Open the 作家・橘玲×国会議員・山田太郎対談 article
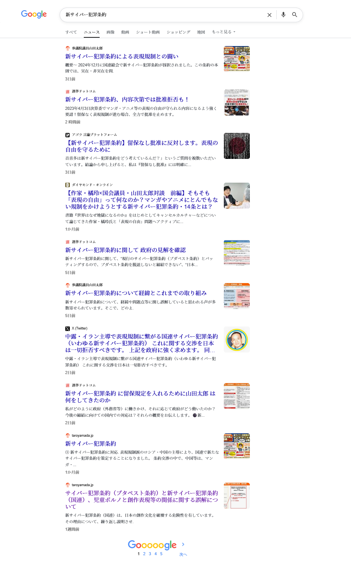The width and height of the screenshot is (351, 565). [x=142, y=200]
